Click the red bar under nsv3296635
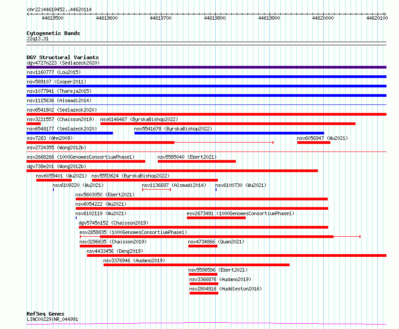The width and height of the screenshot is (399, 329). tap(96, 246)
